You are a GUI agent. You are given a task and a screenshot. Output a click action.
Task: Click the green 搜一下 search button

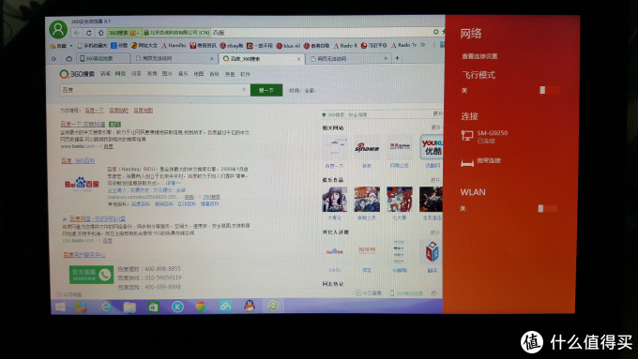266,90
